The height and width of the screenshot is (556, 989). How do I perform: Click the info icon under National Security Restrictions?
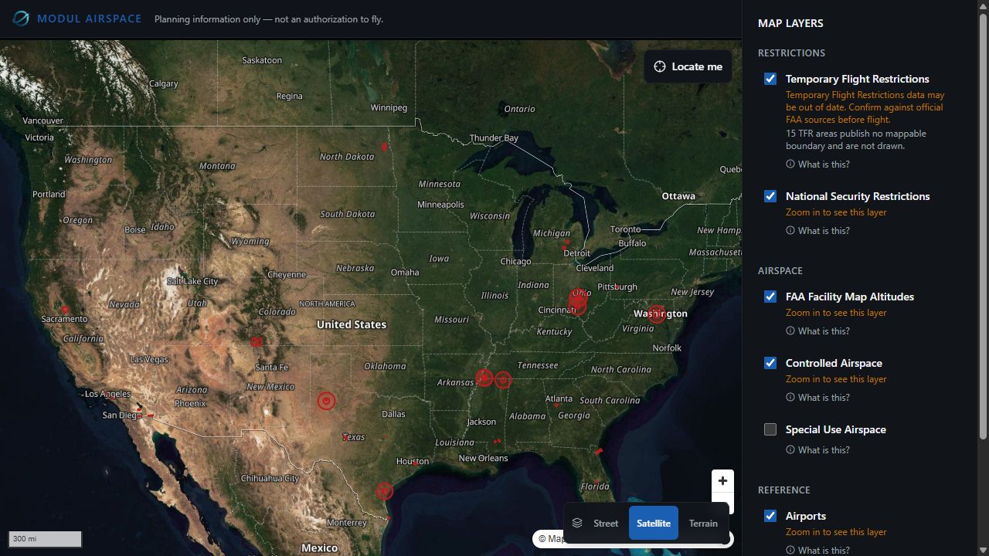790,230
